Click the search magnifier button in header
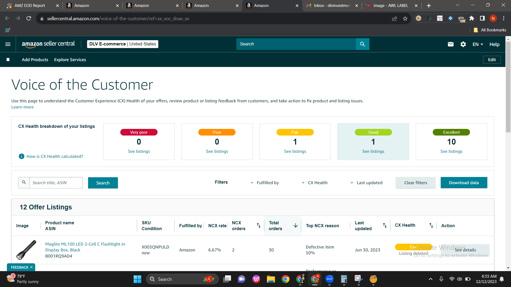This screenshot has width=511, height=287. (362, 44)
